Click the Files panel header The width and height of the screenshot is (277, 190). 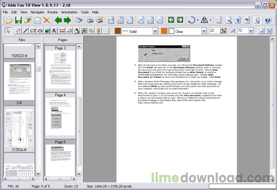pyautogui.click(x=22, y=40)
